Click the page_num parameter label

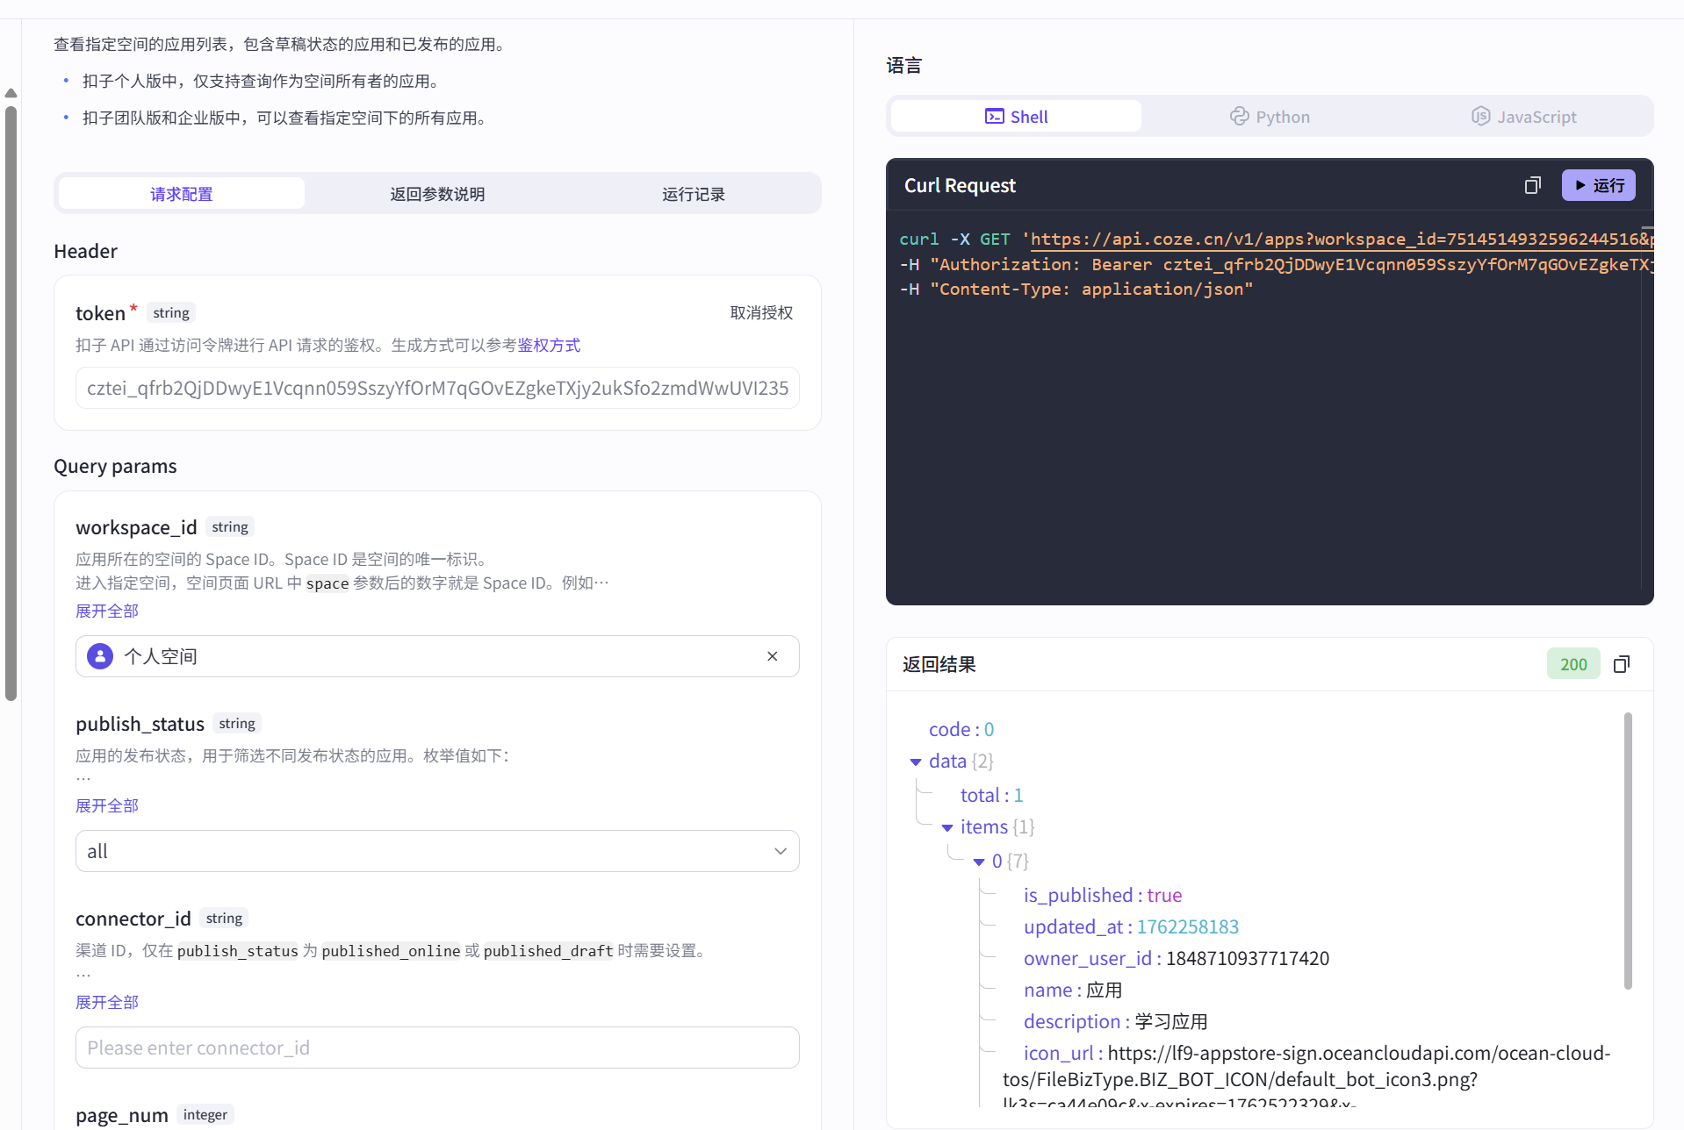point(122,1115)
